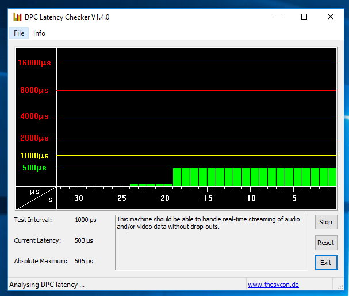Click the -15 time axis label
This screenshot has height=296, width=349.
click(207, 198)
